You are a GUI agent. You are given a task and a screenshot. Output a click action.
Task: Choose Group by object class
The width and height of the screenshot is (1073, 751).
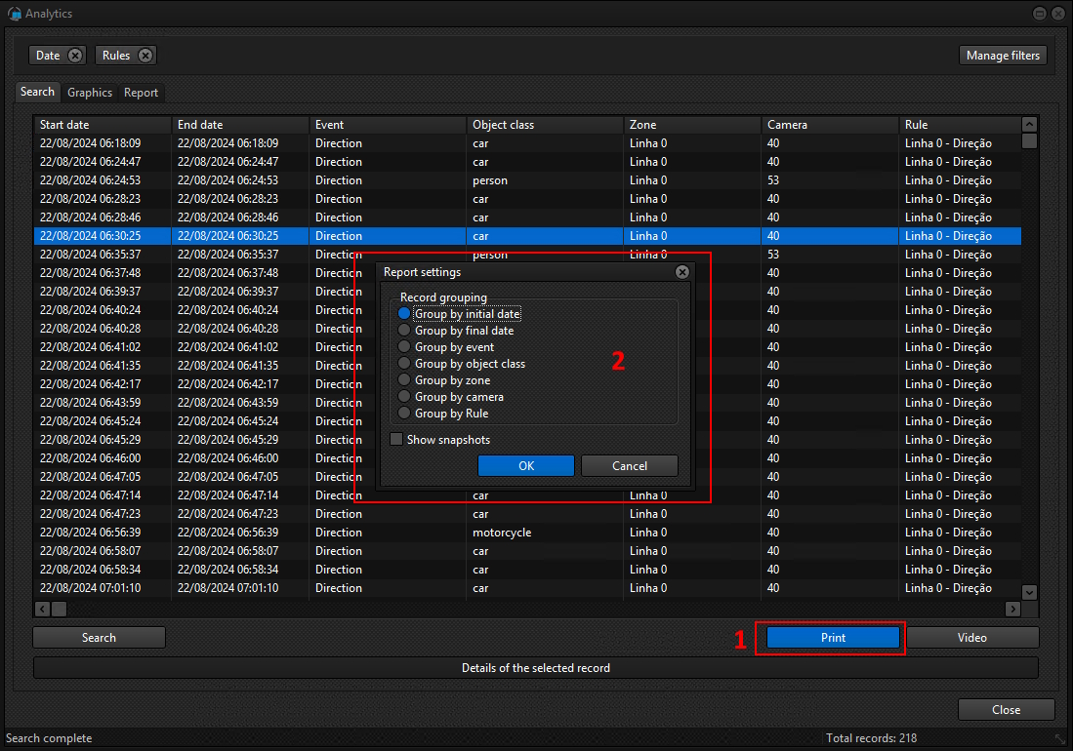(404, 364)
